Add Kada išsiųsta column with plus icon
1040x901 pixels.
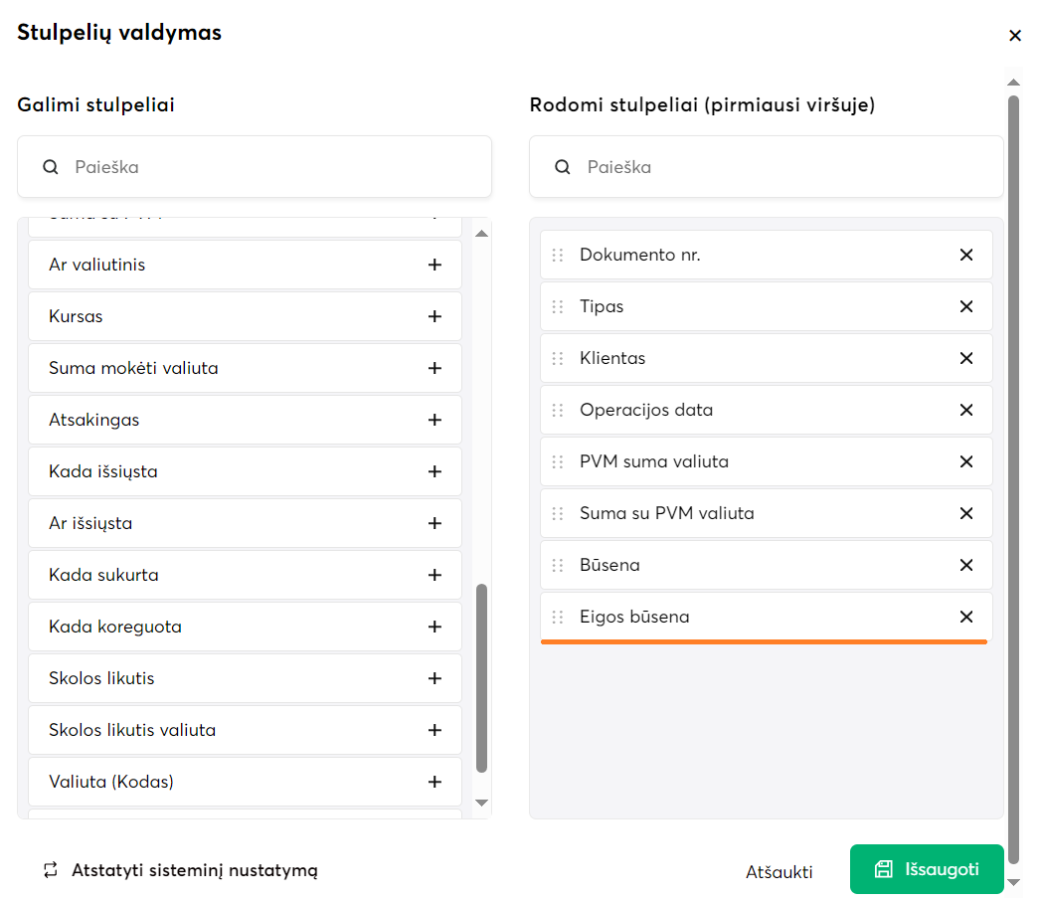(434, 471)
